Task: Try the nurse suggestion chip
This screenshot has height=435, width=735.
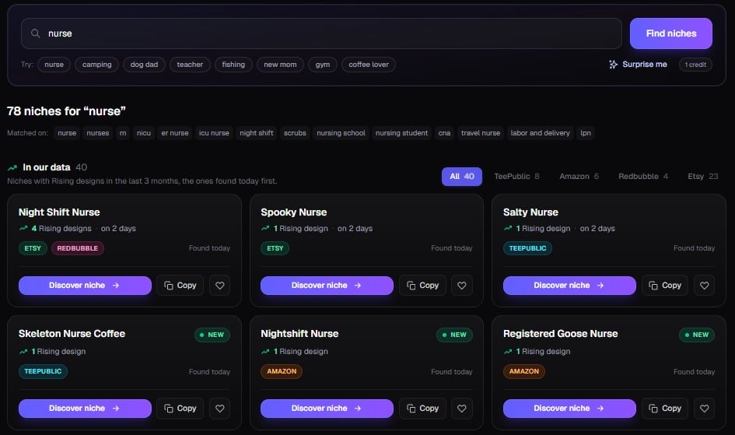Action: pyautogui.click(x=54, y=65)
